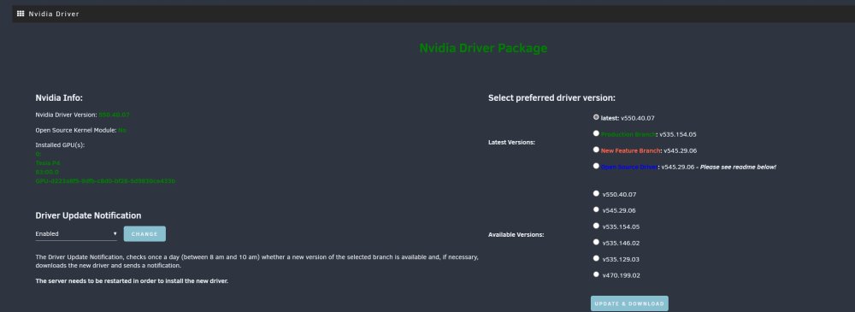Click the green 'Tesla P4' GPU name

pyautogui.click(x=47, y=163)
